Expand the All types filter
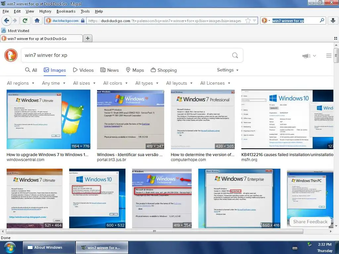 (x=147, y=83)
